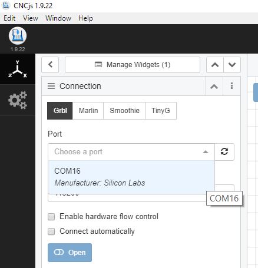This screenshot has height=268, width=258.
Task: Expand all widgets with down chevron button
Action: (232, 65)
